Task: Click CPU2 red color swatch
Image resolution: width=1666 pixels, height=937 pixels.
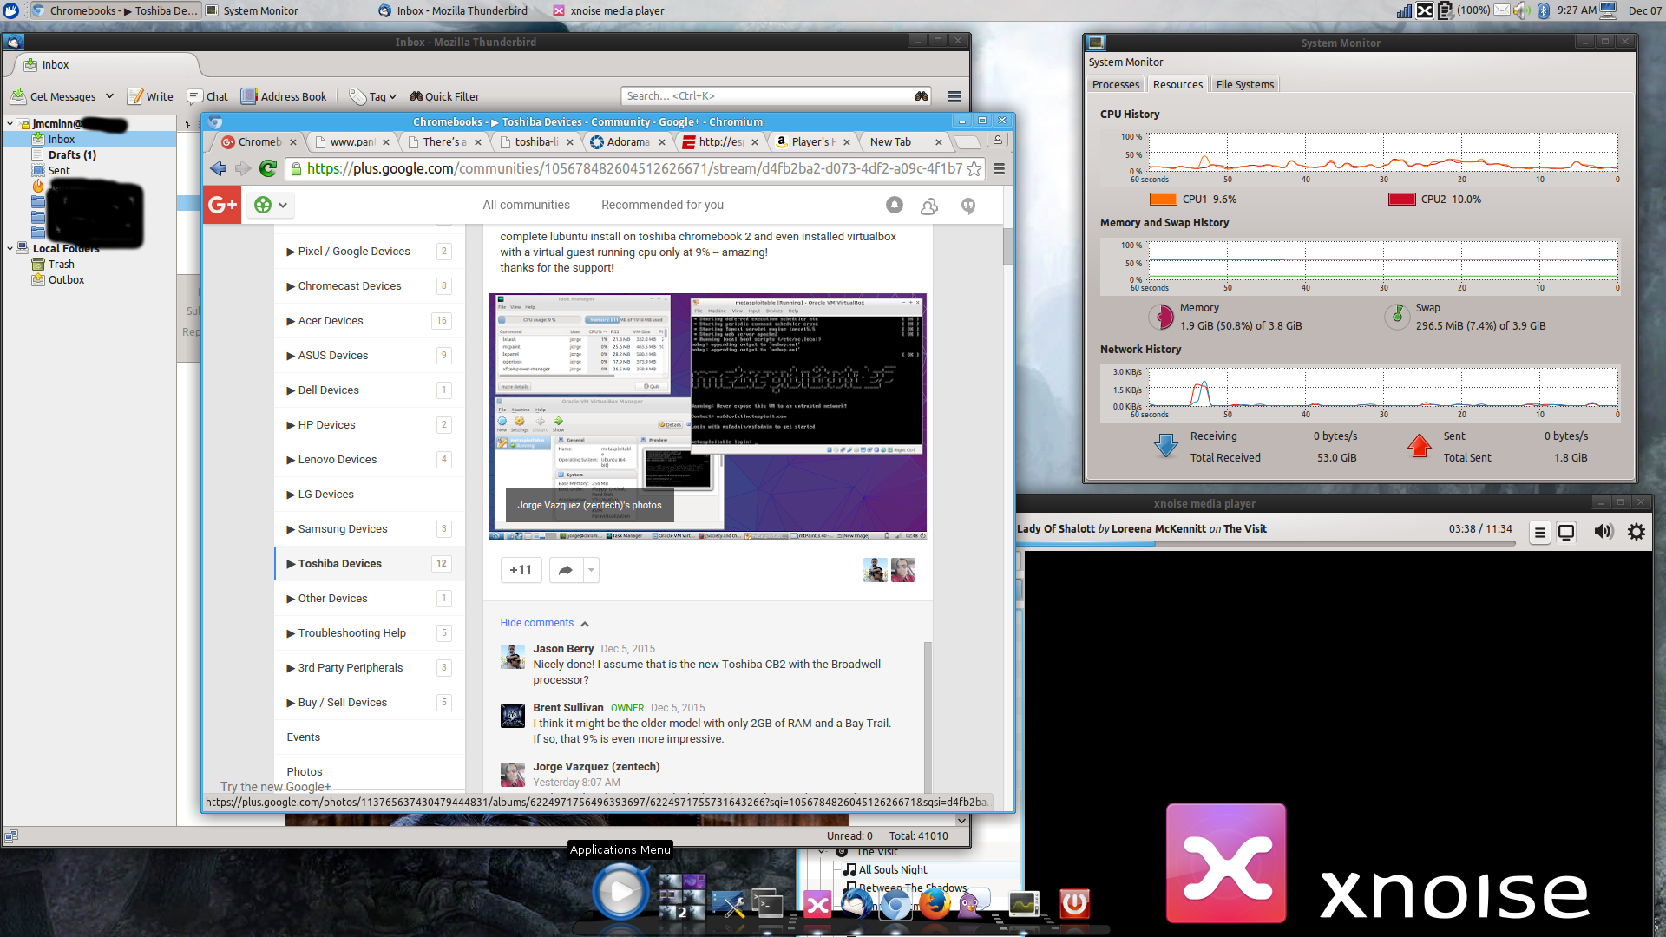Action: (1402, 200)
